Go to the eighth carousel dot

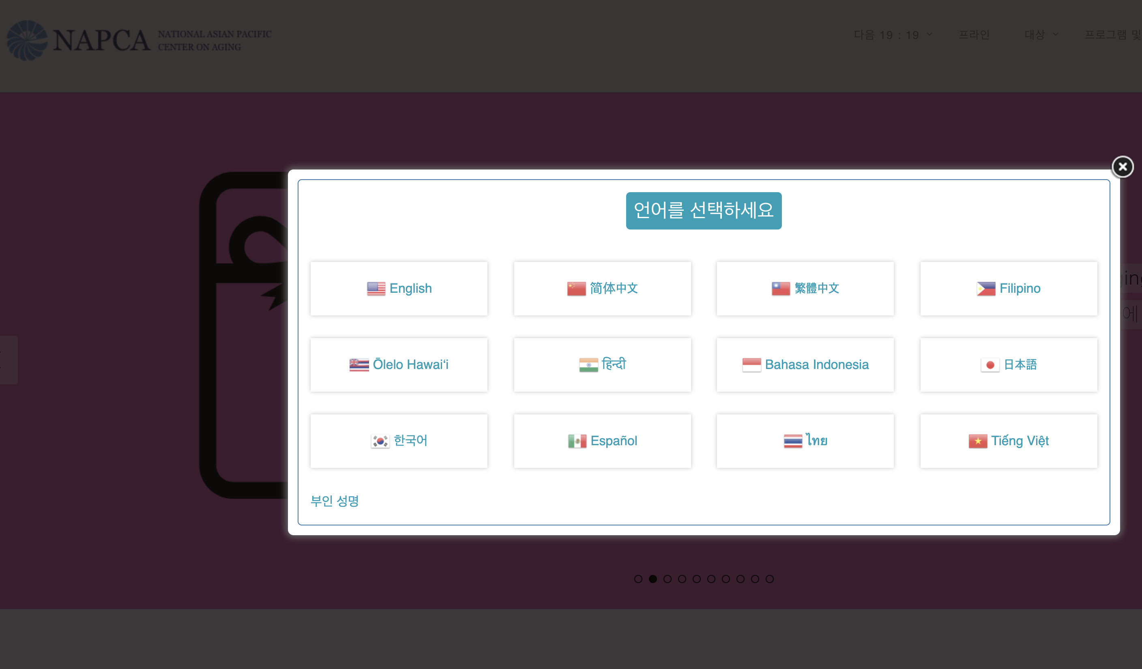(740, 579)
